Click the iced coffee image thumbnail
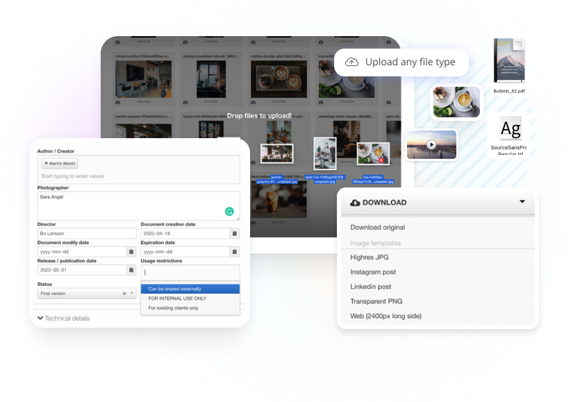Screen dimensions: 580x402 click(279, 199)
